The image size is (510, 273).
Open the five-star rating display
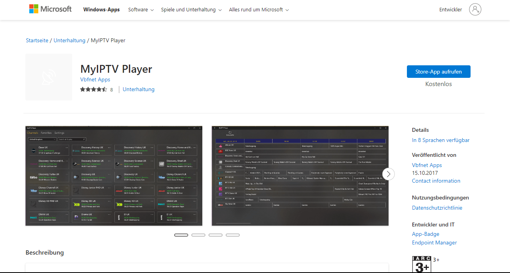click(93, 89)
